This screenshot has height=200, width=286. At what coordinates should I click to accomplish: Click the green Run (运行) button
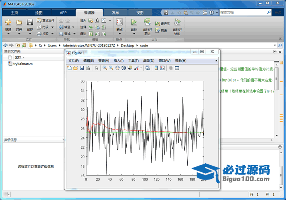click(134, 22)
